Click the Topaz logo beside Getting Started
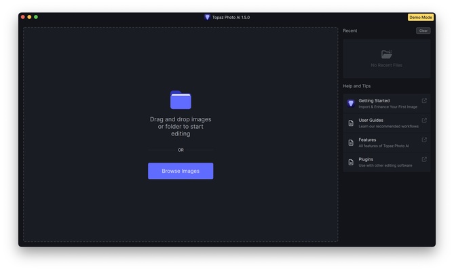This screenshot has height=271, width=454. tap(351, 104)
